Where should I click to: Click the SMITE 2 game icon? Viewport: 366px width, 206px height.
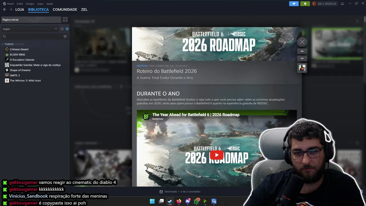[7, 75]
